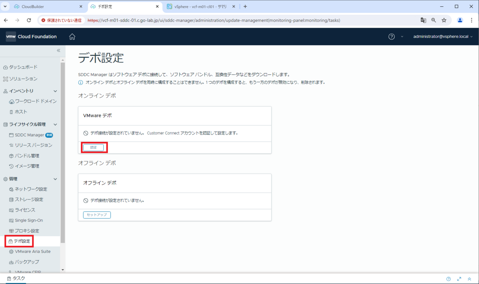This screenshot has width=479, height=284.
Task: Close the デポ設定 browser tab
Action: pos(158,7)
